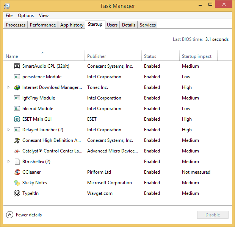Viewport: 235px width, 227px height.
Task: Click the igfxTray Module icon
Action: (x=17, y=98)
